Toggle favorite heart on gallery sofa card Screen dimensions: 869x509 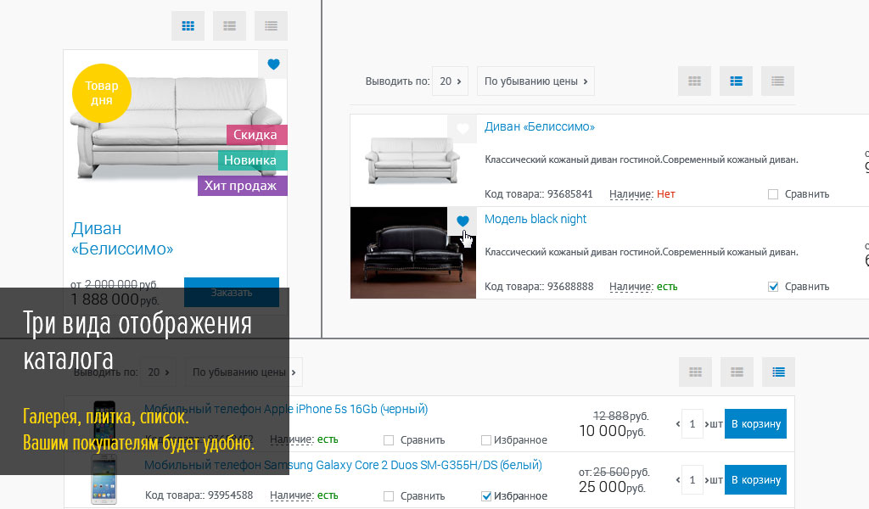[x=273, y=64]
